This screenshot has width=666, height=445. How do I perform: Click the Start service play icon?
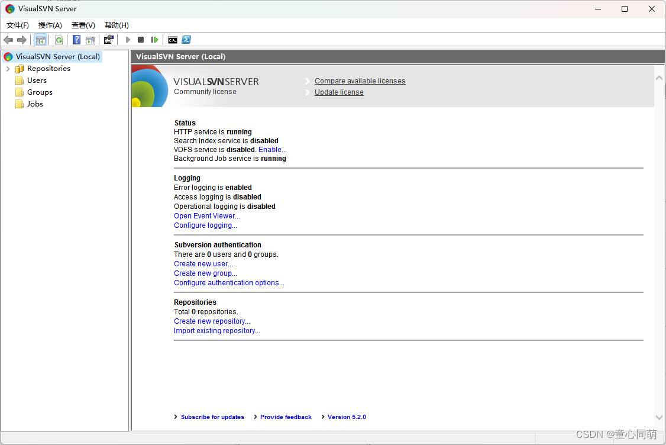click(x=128, y=40)
